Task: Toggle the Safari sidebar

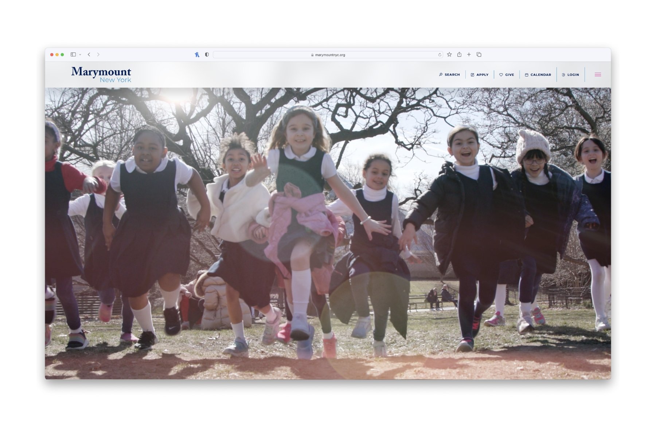Action: pos(73,55)
